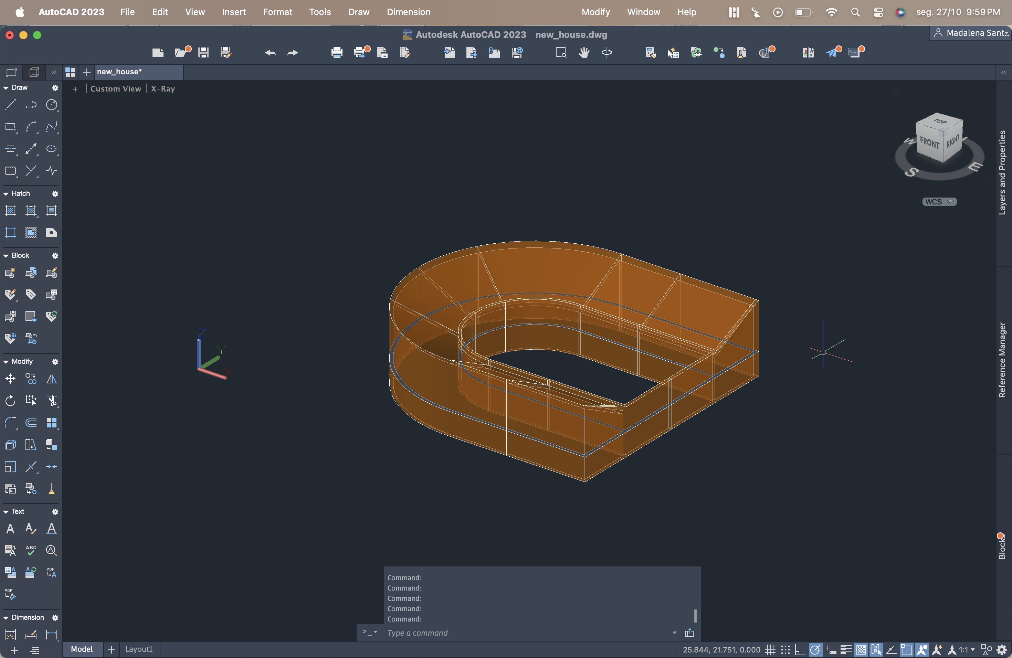
Task: Select the Rotate tool
Action: pos(10,401)
